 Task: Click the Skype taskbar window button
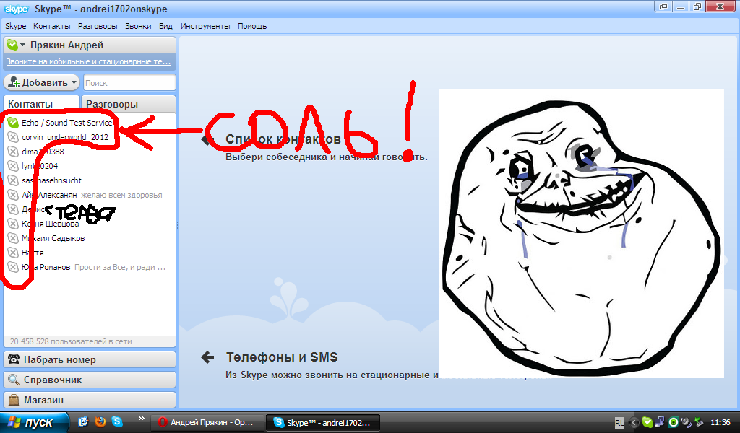(323, 422)
